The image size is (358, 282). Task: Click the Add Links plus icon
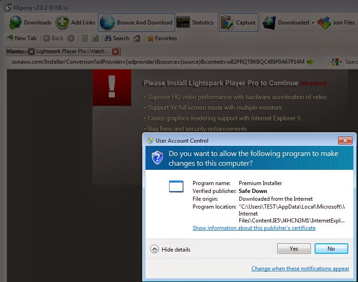pos(62,22)
